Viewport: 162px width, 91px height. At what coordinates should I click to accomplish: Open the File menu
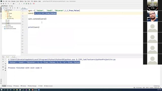point(4,1)
